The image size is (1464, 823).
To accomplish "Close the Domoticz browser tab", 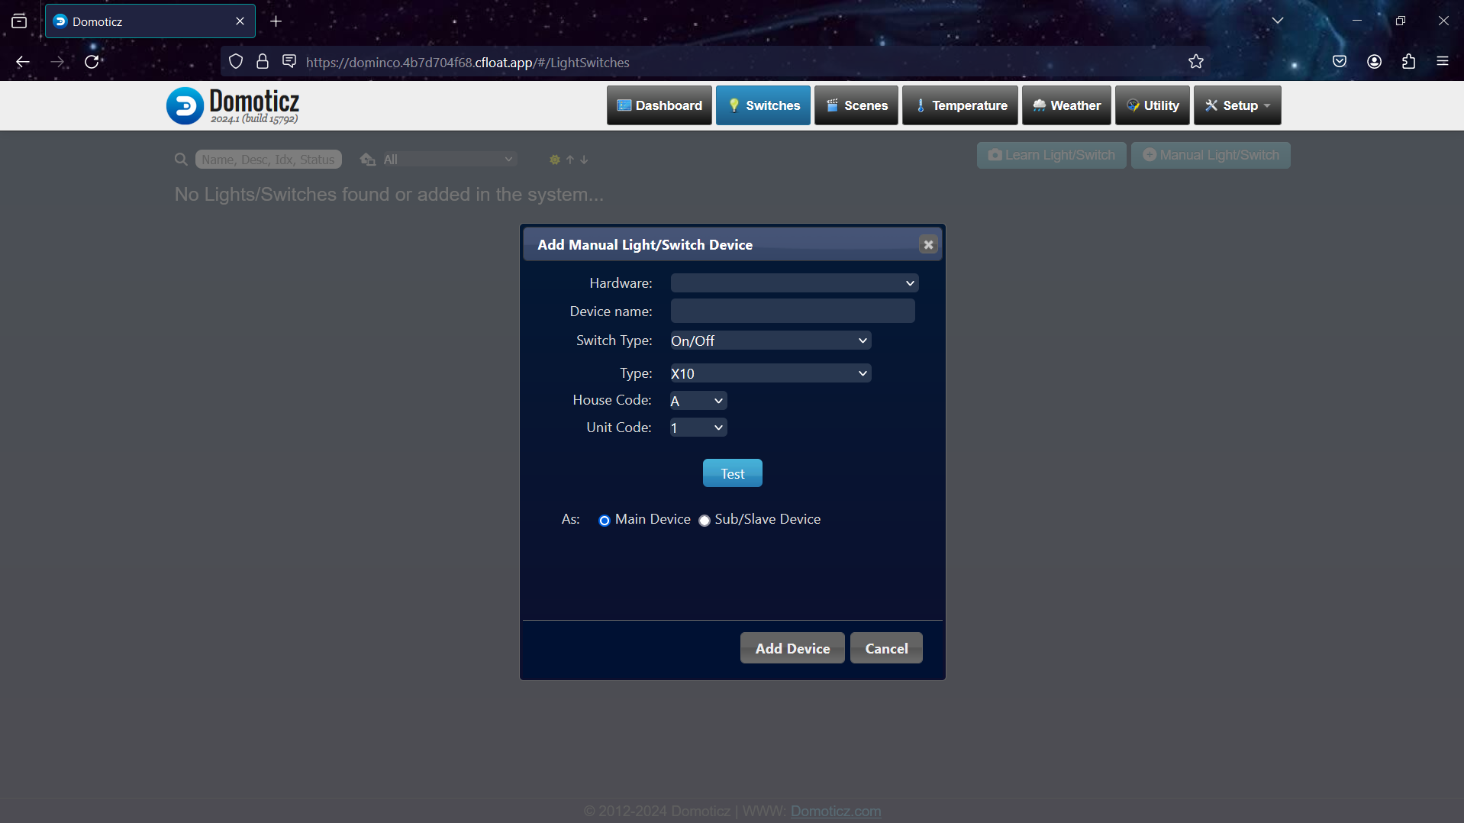I will [240, 21].
